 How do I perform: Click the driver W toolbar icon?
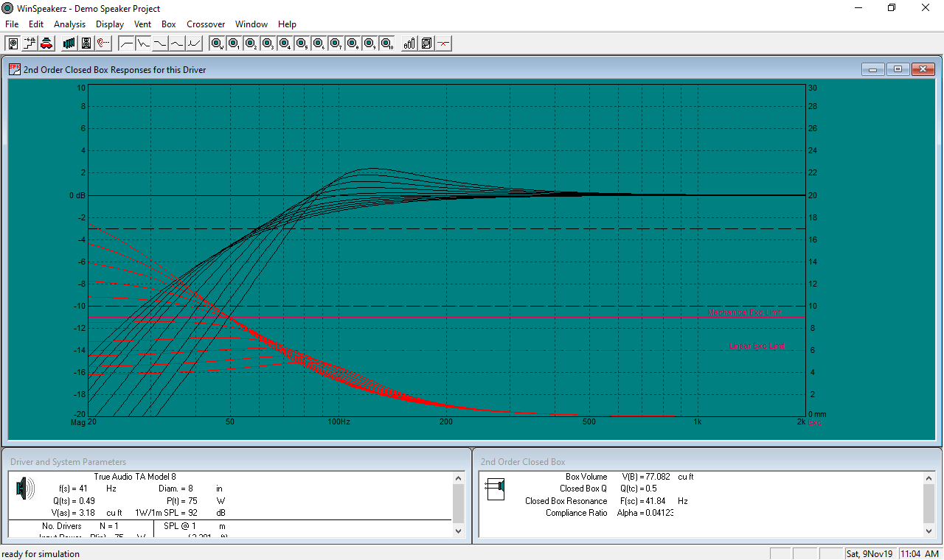click(x=218, y=43)
